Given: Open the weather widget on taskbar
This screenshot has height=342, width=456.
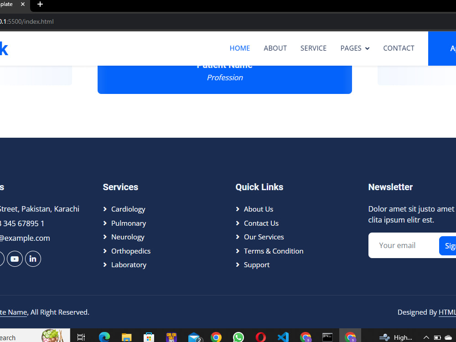Looking at the screenshot, I should tap(395, 337).
